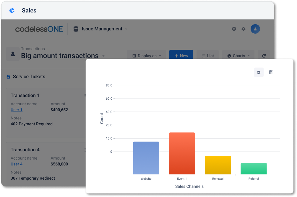Open the chart settings gear icon
297x197 pixels.
click(259, 73)
